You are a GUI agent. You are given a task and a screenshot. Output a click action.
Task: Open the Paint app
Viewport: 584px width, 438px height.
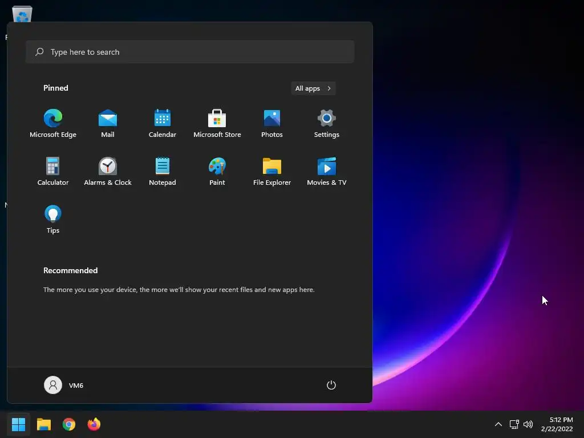[217, 172]
